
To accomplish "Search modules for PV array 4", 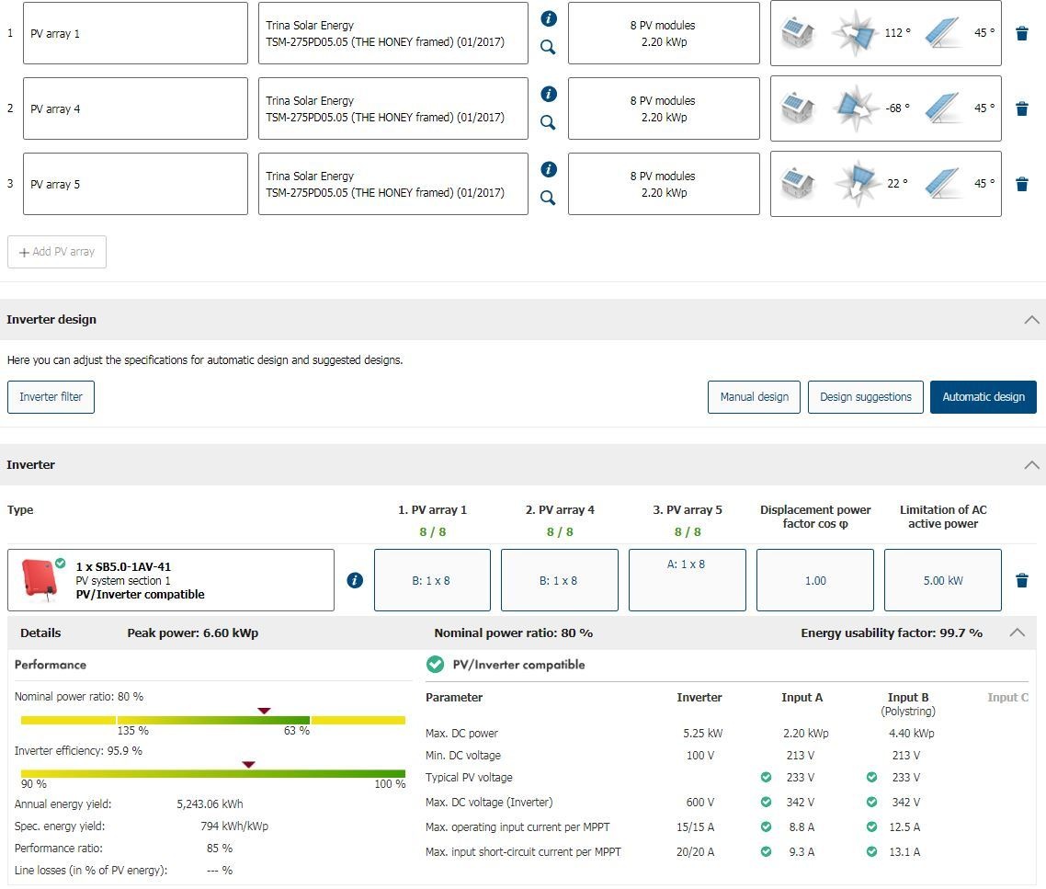I will pos(549,122).
